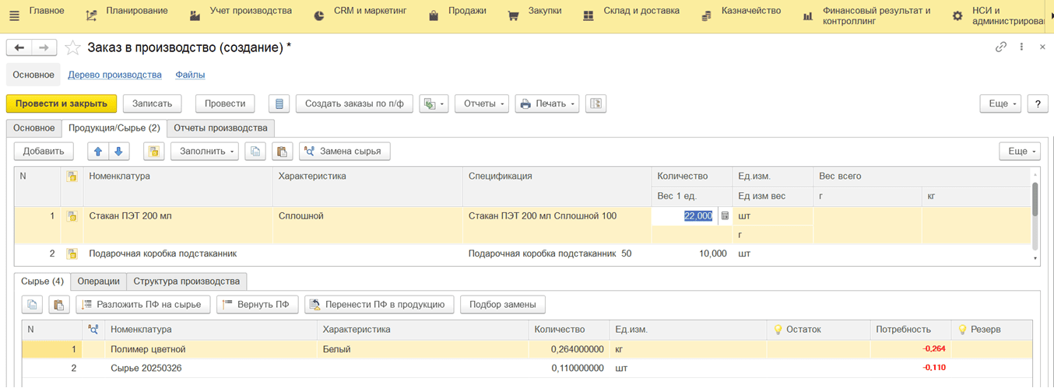Screen dimensions: 1054x388
Task: Click the paste icon in the products toolbar
Action: 282,152
